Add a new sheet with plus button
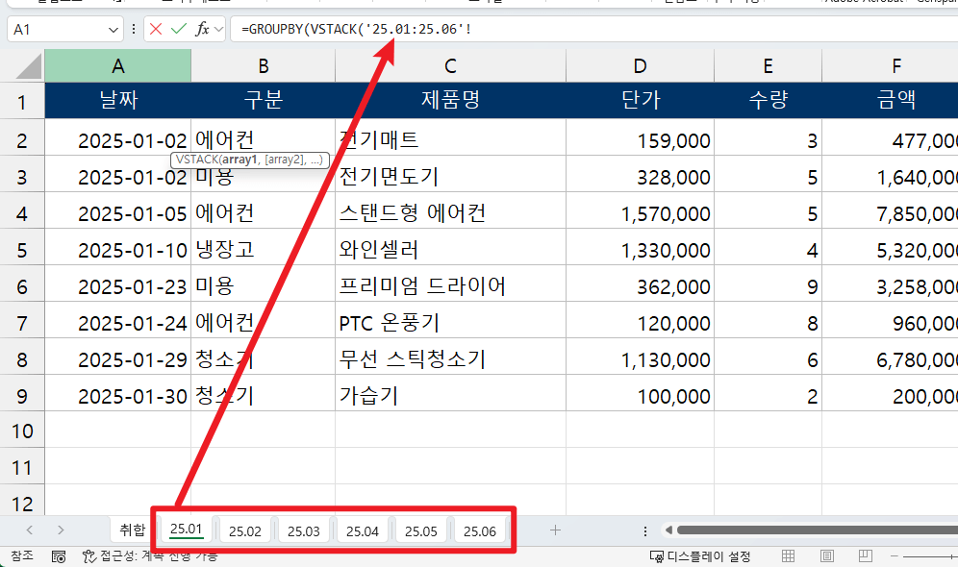The height and width of the screenshot is (567, 958). coord(555,530)
